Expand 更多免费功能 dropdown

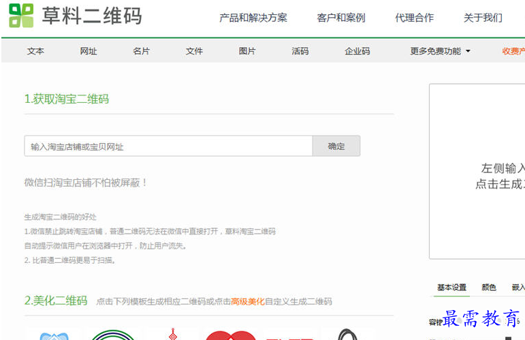pyautogui.click(x=440, y=51)
